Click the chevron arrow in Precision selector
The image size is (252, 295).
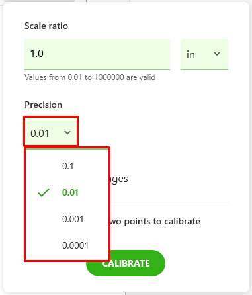tap(67, 132)
